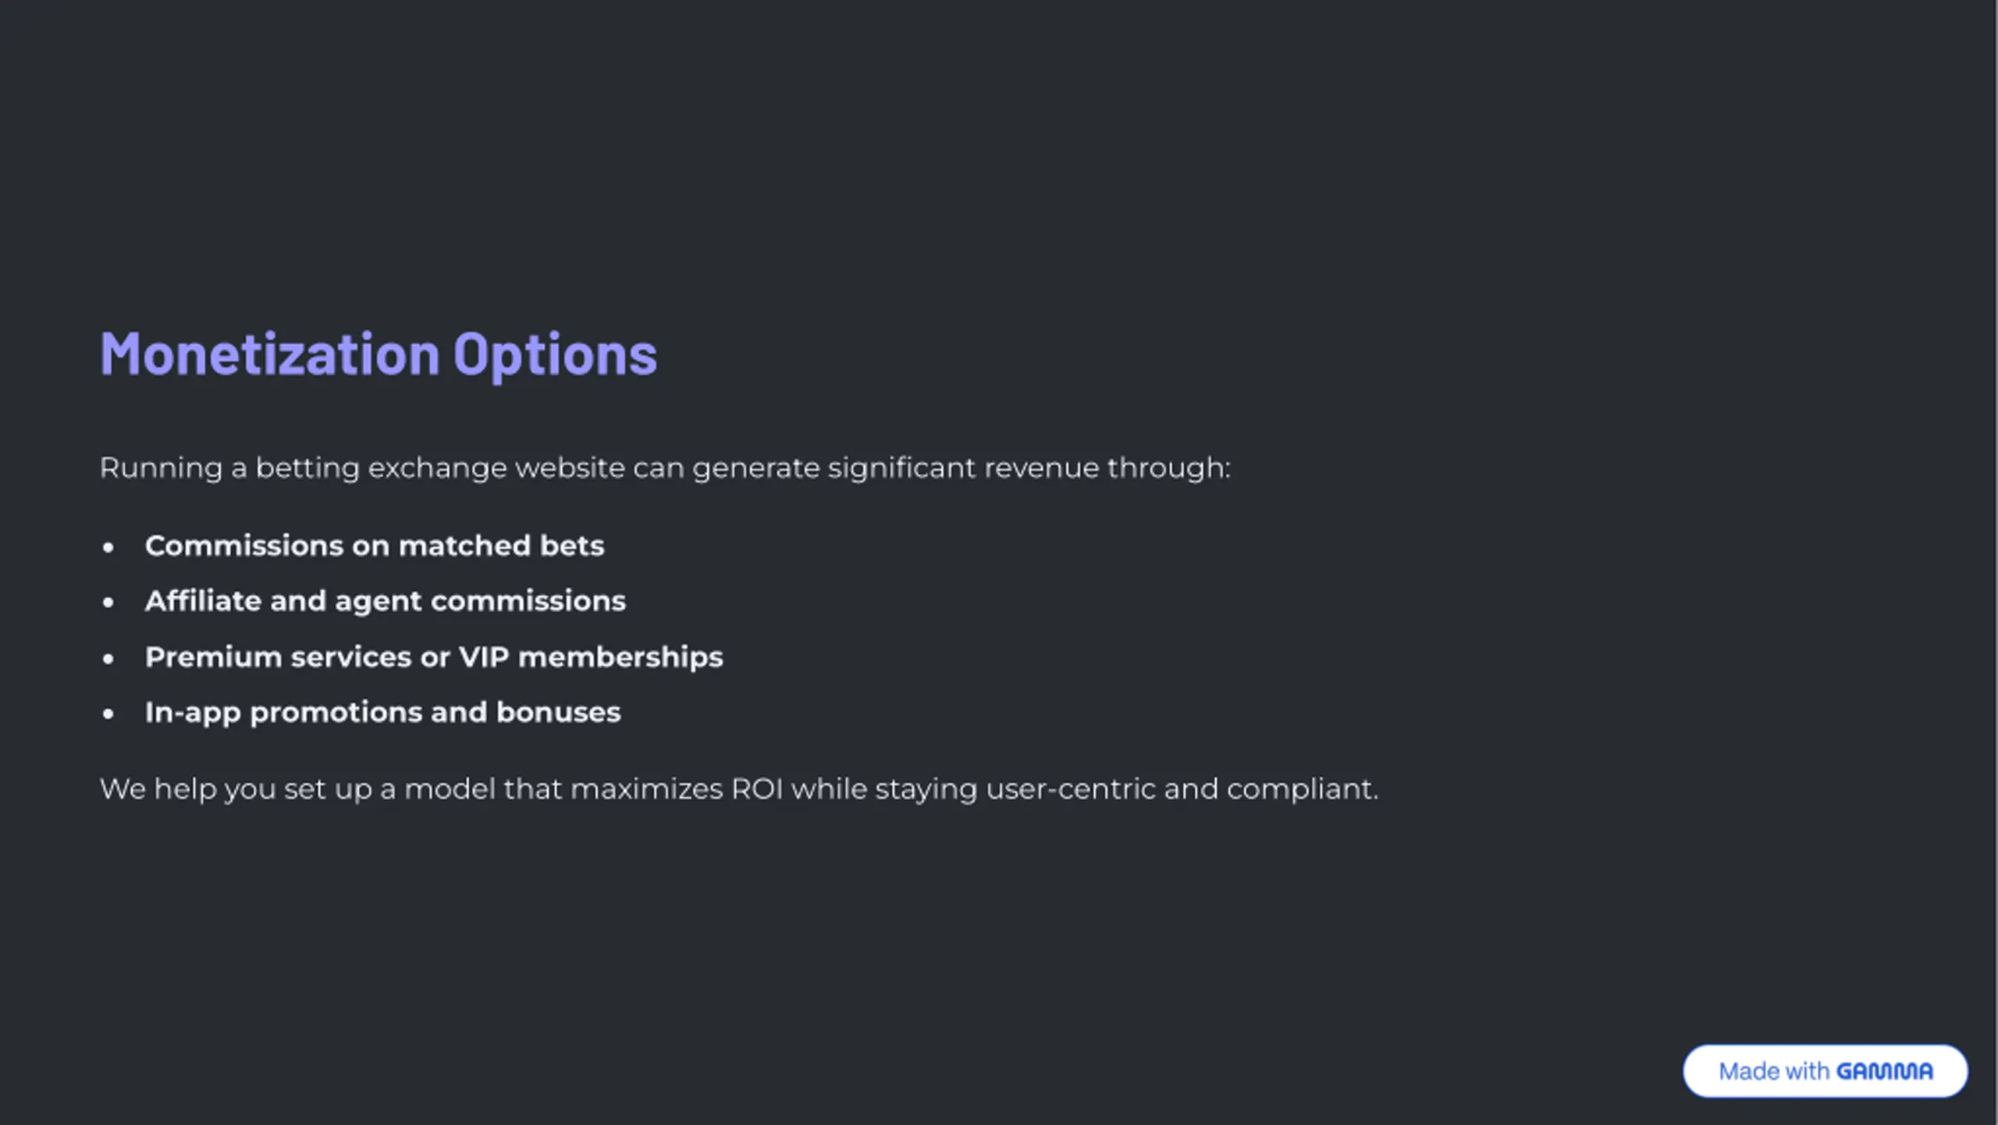
Task: Click the "We help you set up" closing sentence
Action: 738,789
